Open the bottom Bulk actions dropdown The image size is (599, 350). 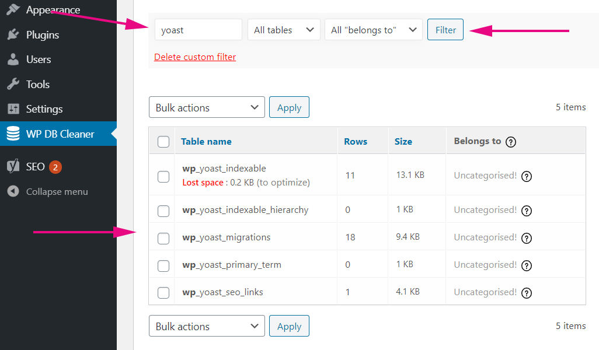pos(207,326)
